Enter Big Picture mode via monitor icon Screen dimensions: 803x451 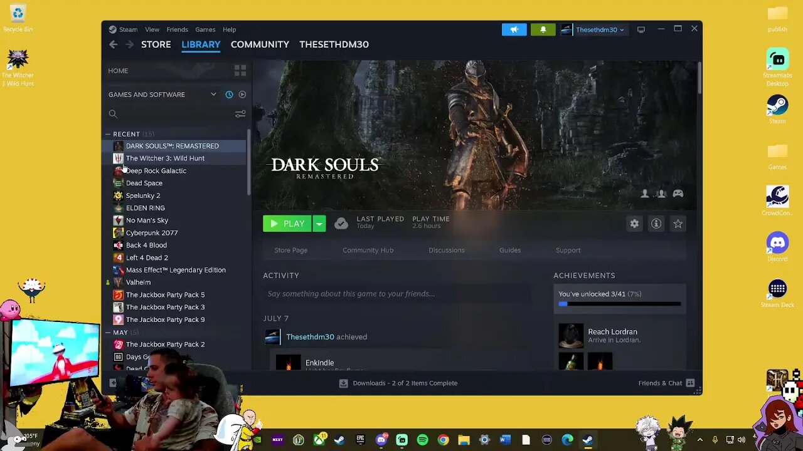pos(641,29)
